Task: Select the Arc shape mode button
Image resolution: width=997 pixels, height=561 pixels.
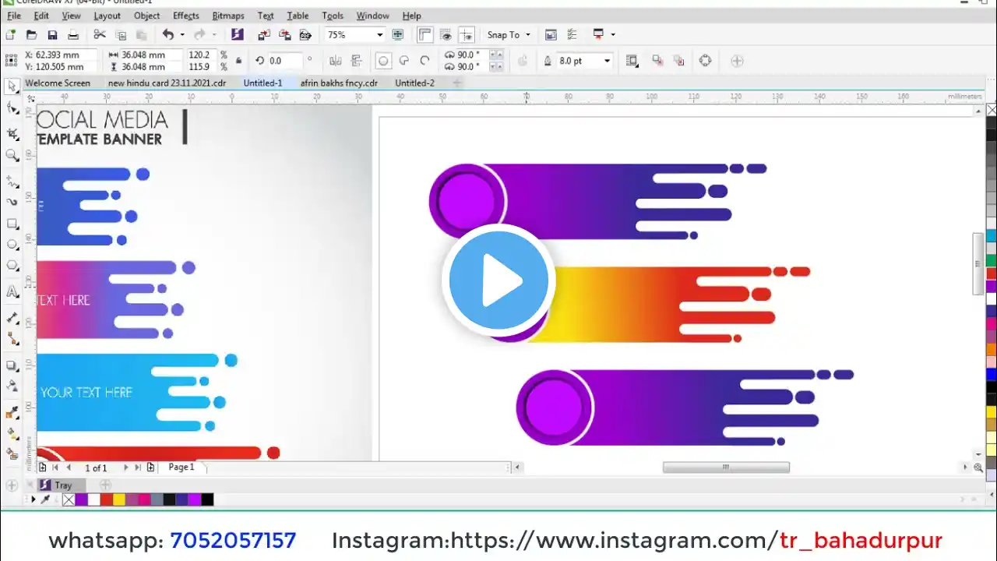Action: pyautogui.click(x=425, y=61)
